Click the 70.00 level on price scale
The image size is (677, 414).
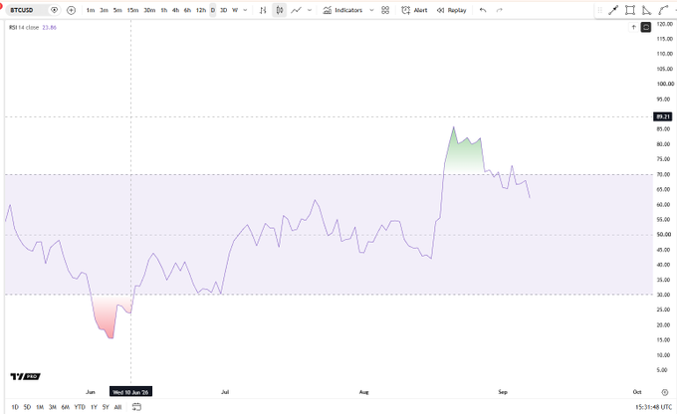click(664, 174)
